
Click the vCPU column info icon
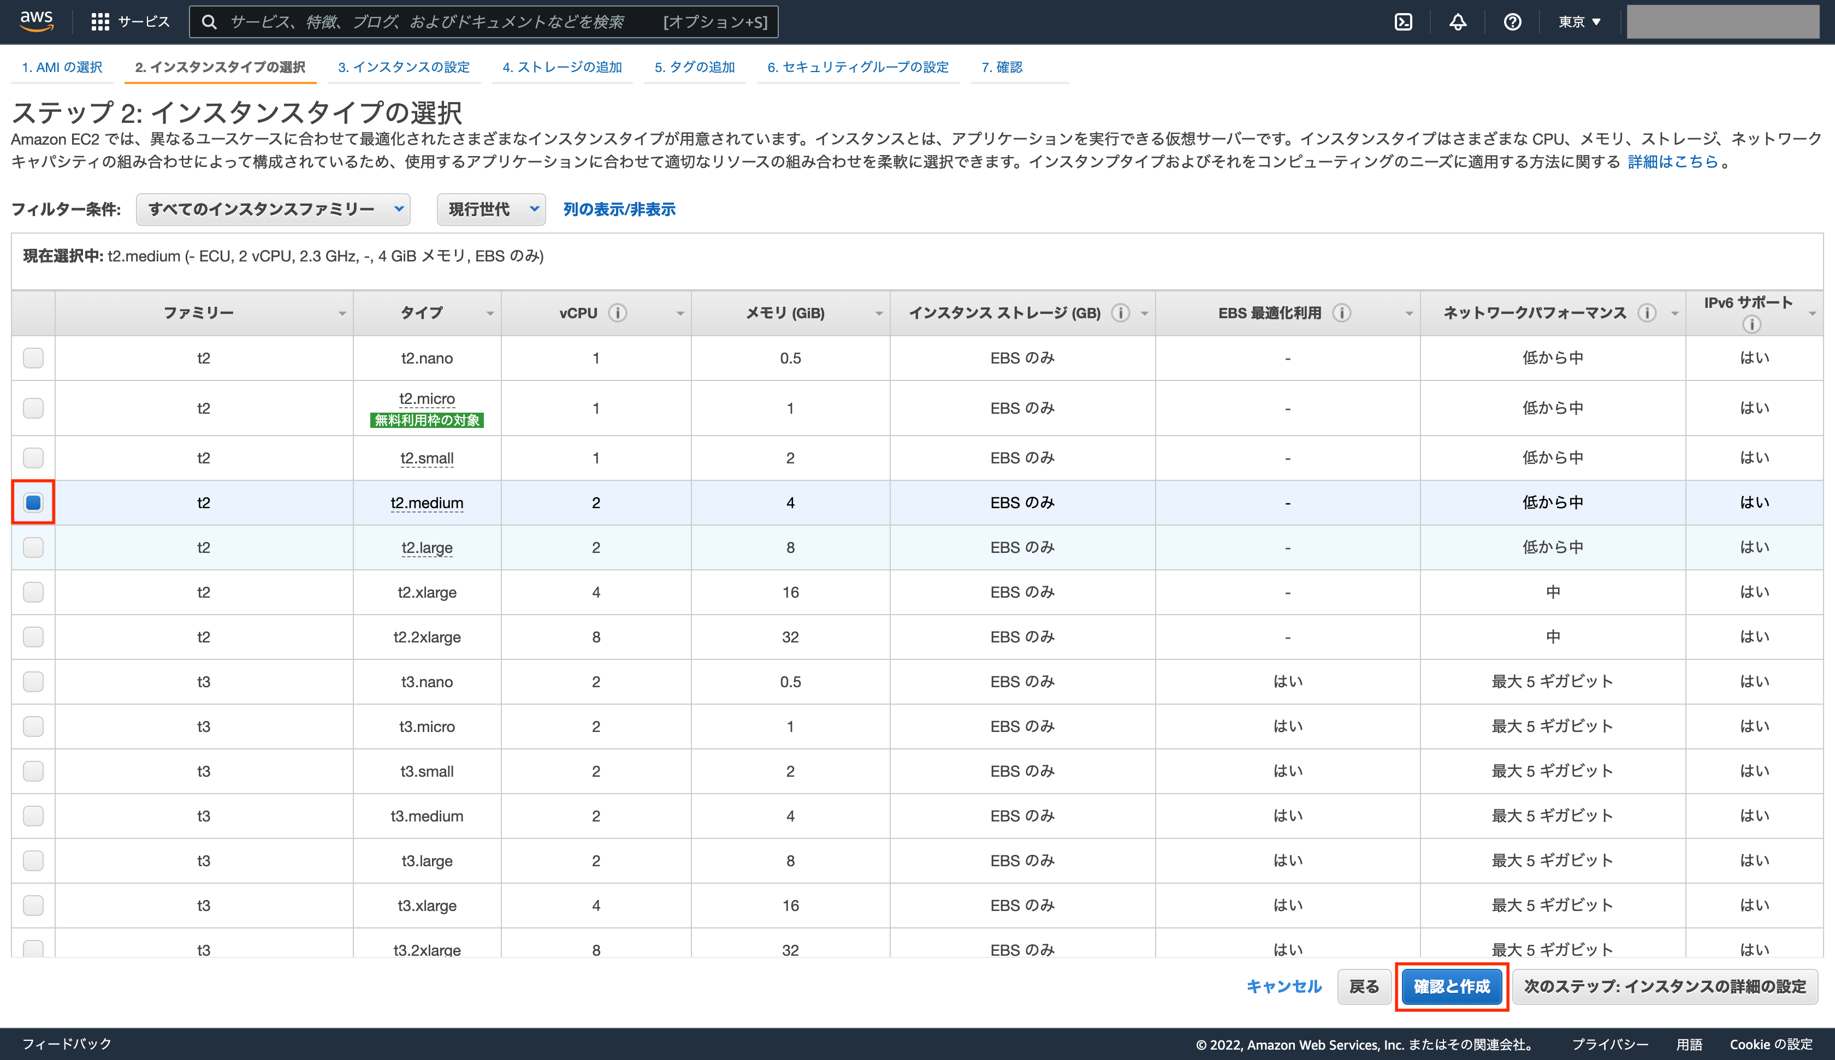click(x=618, y=313)
